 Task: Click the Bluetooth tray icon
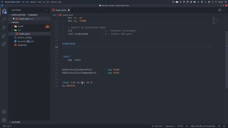[198, 2]
